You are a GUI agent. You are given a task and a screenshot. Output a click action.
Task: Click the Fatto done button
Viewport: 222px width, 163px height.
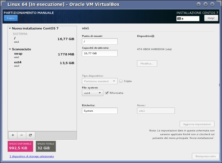click(11, 18)
